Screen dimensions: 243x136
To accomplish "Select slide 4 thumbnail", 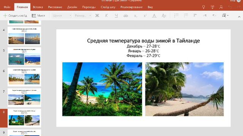I will tap(24, 36).
